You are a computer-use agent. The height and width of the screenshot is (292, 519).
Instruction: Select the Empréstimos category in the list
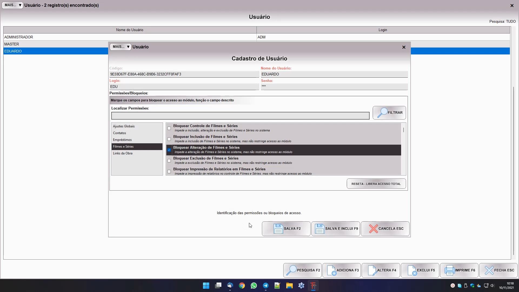coord(122,140)
